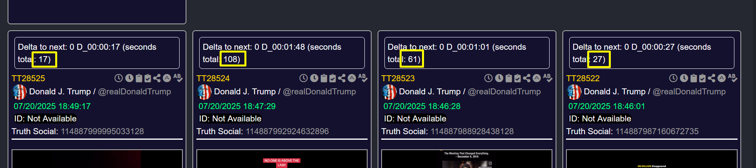Open Truth Social ID 114887987160672735
The image size is (756, 168).
657,131
